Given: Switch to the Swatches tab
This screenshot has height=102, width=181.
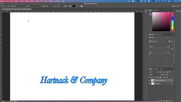Looking at the screenshot, I should (x=155, y=10).
